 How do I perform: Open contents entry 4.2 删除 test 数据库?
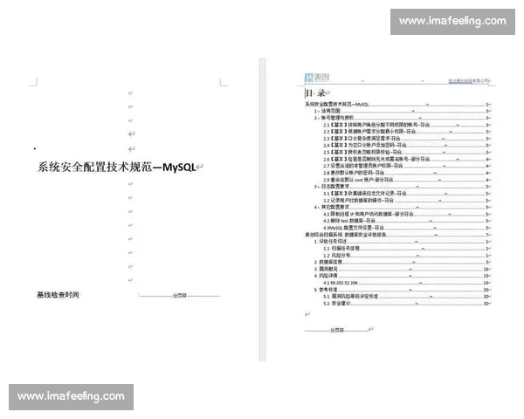(406, 221)
